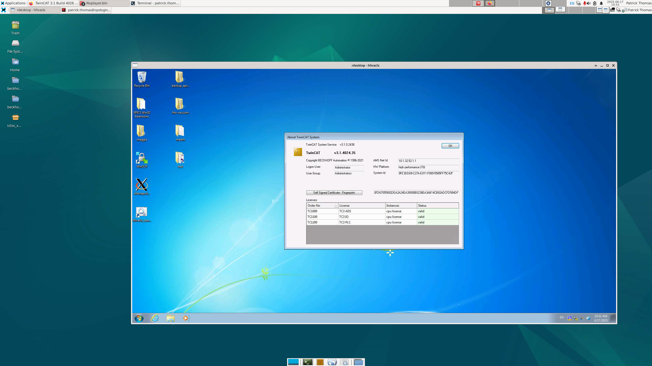Click Show Desktop button in bottom dock
This screenshot has width=652, height=366.
click(293, 362)
